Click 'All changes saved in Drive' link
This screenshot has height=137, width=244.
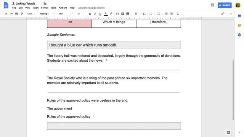coord(91,8)
